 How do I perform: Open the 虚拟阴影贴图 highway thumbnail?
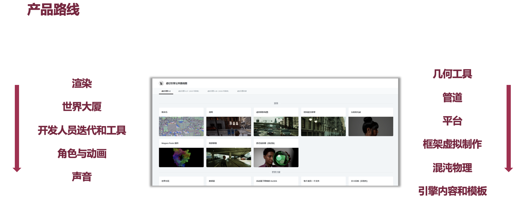(276, 126)
